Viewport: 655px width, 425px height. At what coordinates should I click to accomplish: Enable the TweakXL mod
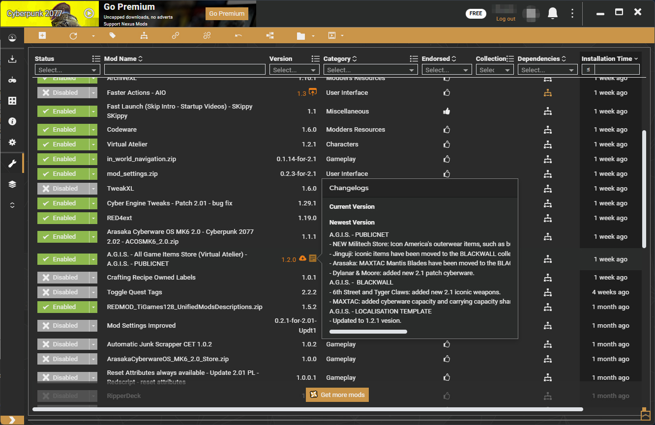63,189
